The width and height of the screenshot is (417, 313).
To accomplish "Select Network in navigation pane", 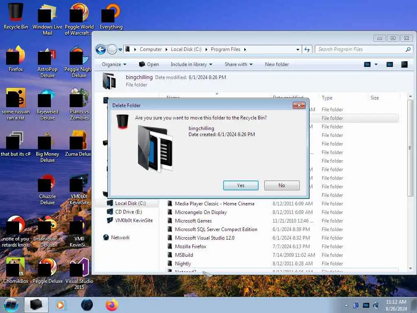I will [120, 238].
